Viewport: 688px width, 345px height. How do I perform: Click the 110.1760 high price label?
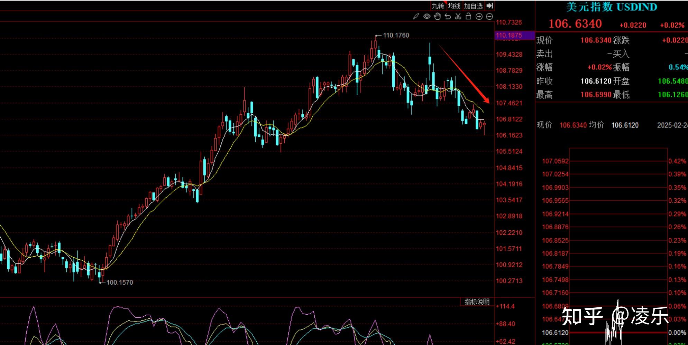point(396,35)
